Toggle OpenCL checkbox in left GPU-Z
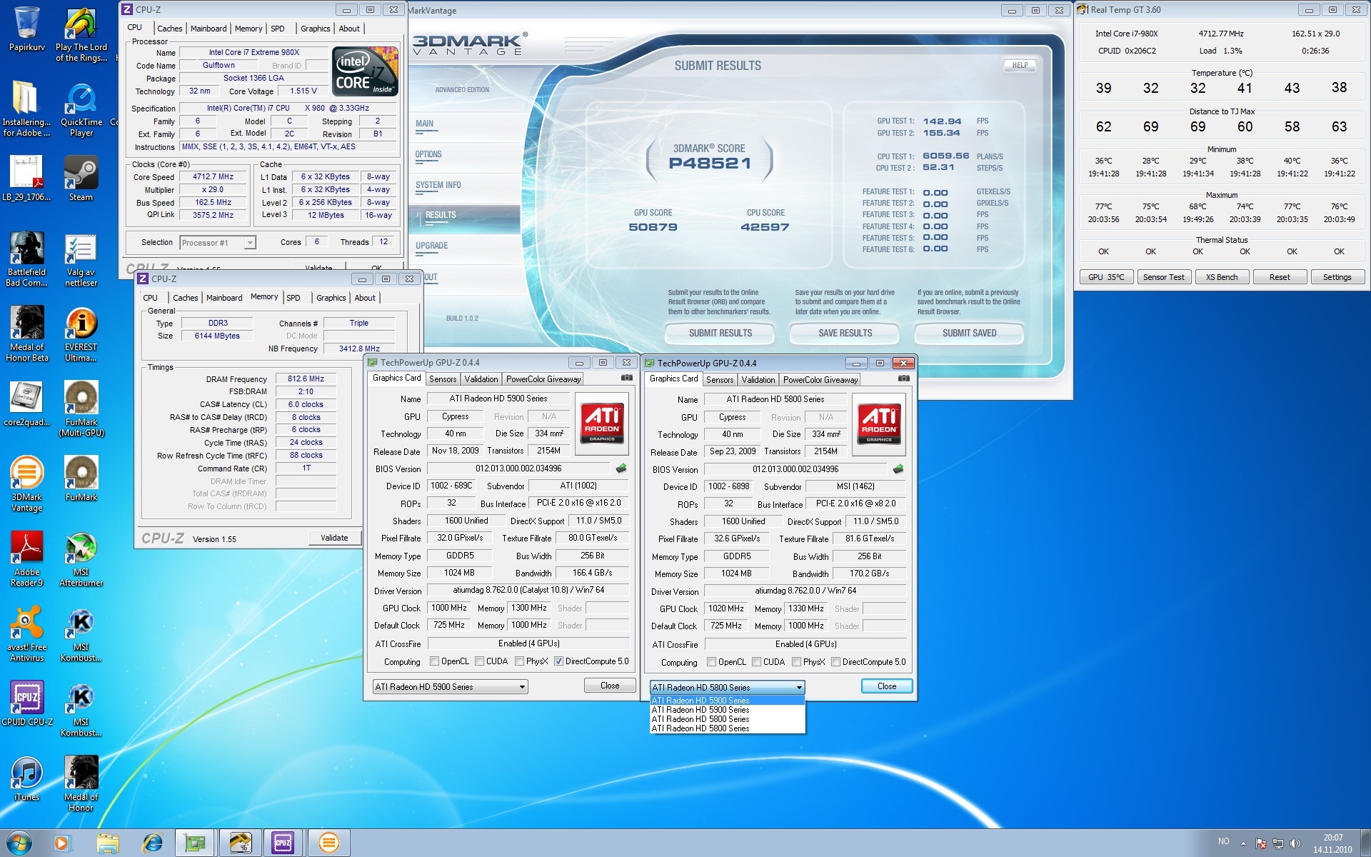The image size is (1371, 857). click(x=434, y=661)
